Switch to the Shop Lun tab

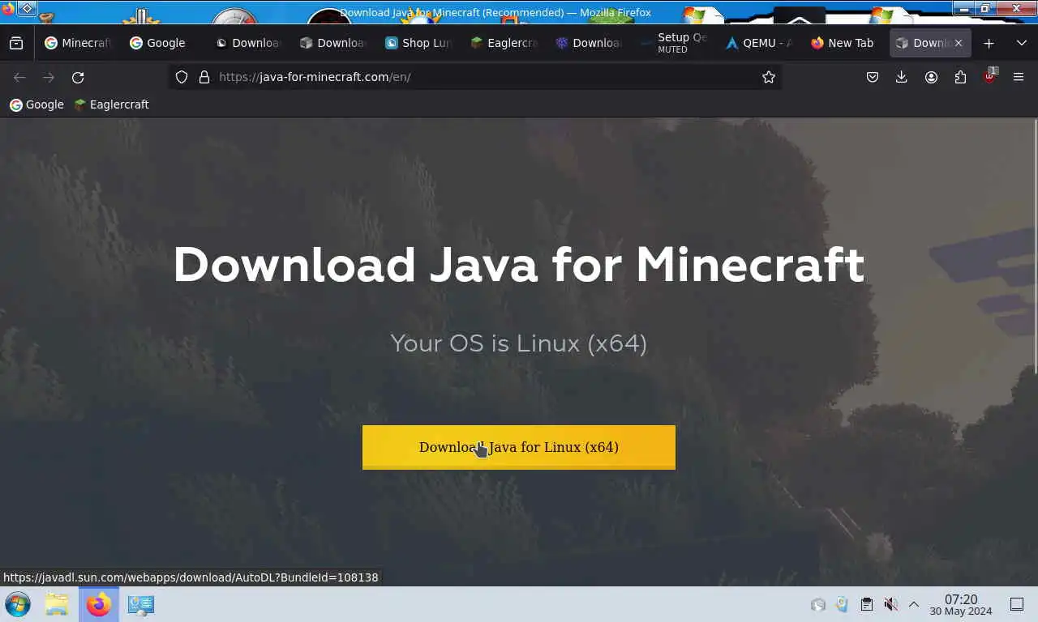point(418,43)
